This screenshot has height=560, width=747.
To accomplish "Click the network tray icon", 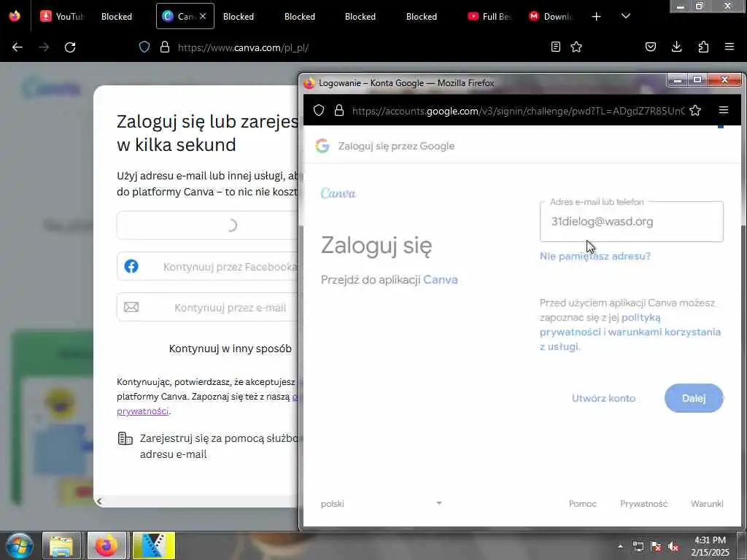I will [638, 547].
